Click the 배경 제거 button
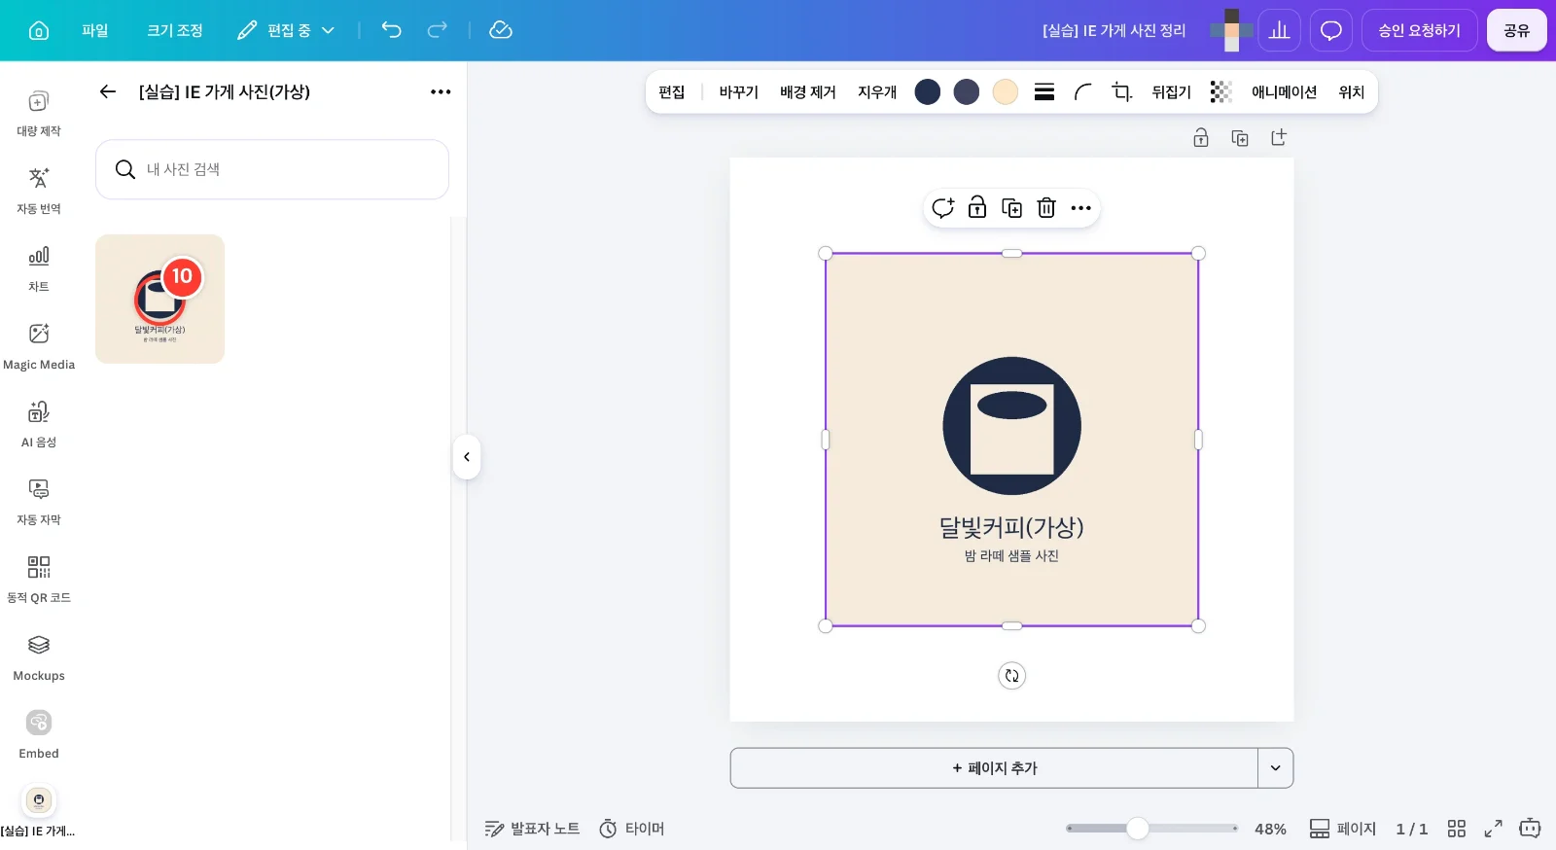The width and height of the screenshot is (1556, 850). pos(808,91)
